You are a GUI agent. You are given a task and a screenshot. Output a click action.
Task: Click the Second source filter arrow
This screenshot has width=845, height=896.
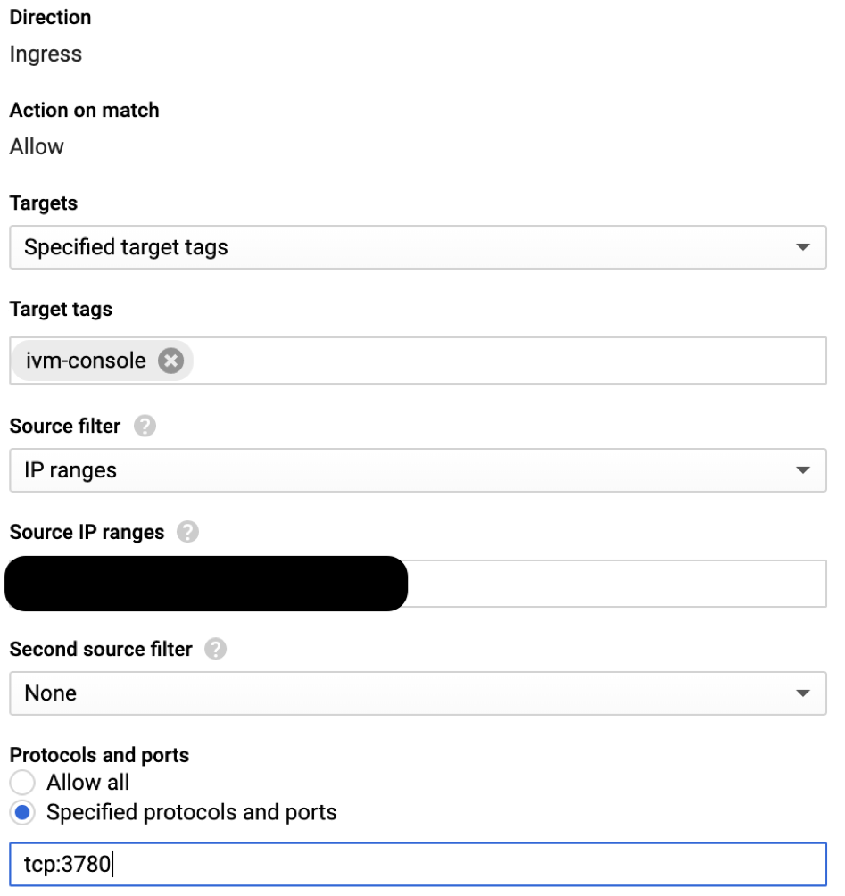(x=802, y=693)
